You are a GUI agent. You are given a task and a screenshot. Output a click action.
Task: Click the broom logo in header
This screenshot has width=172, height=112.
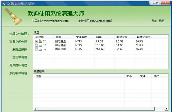tap(13, 16)
